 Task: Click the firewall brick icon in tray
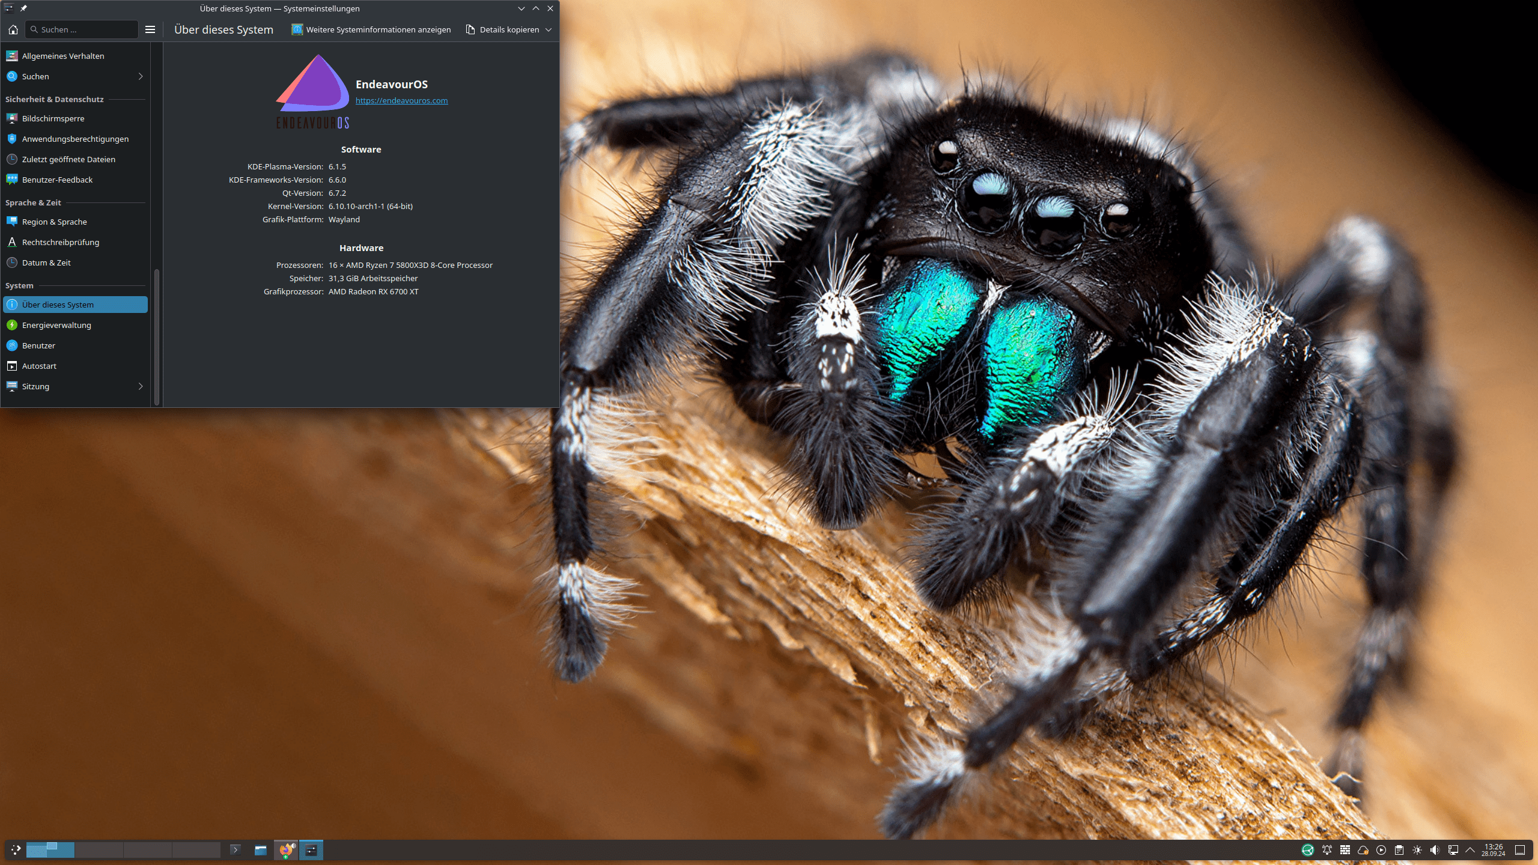1345,849
